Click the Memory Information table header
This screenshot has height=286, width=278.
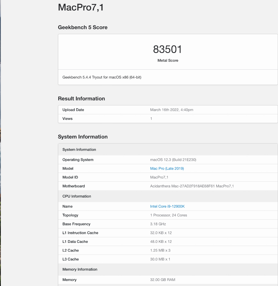point(80,269)
